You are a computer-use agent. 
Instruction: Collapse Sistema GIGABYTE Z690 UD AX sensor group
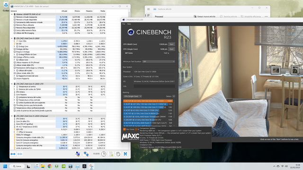coord(12,14)
